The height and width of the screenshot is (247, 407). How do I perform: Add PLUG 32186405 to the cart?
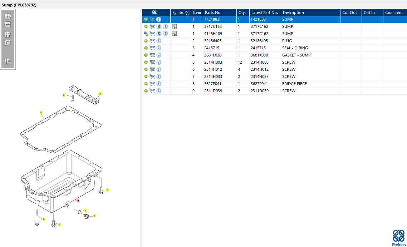(152, 41)
